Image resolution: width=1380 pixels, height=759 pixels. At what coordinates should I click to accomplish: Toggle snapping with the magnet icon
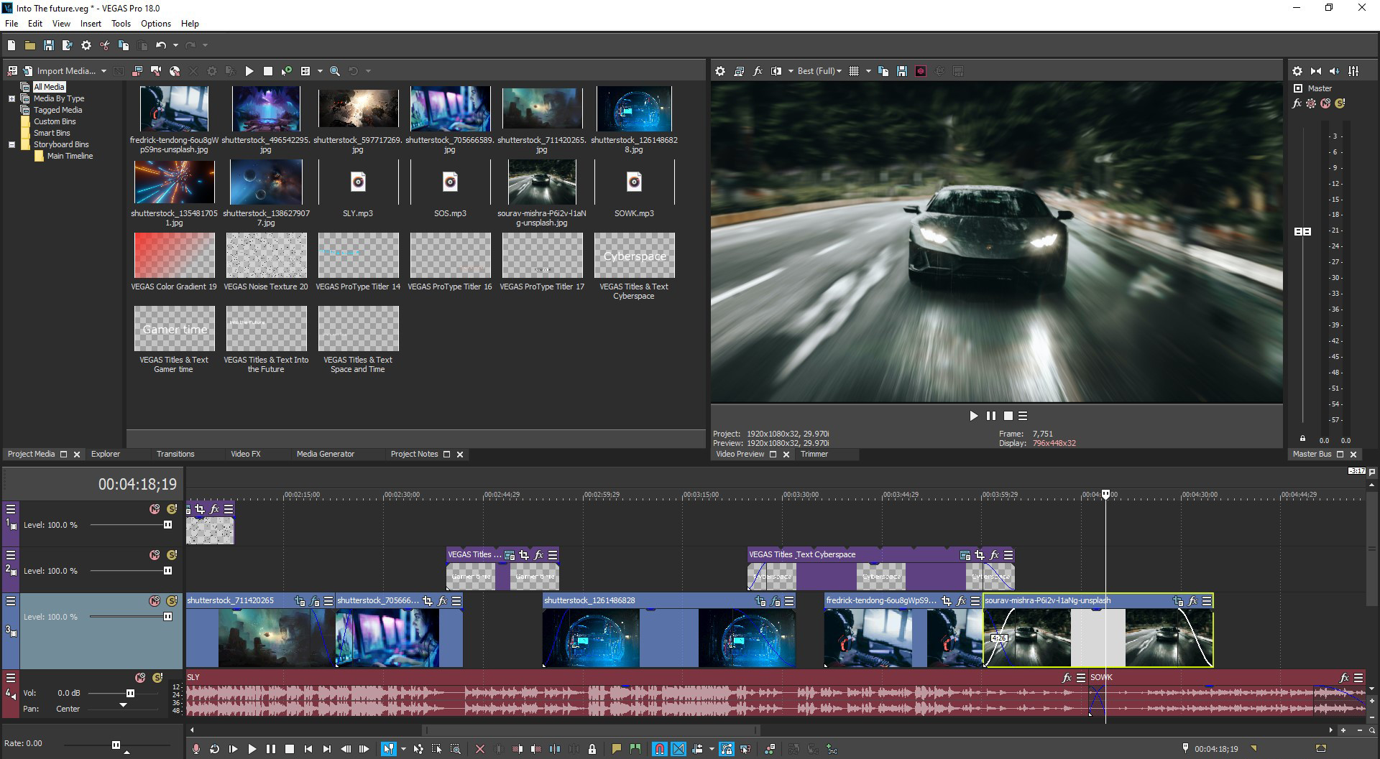pos(660,748)
